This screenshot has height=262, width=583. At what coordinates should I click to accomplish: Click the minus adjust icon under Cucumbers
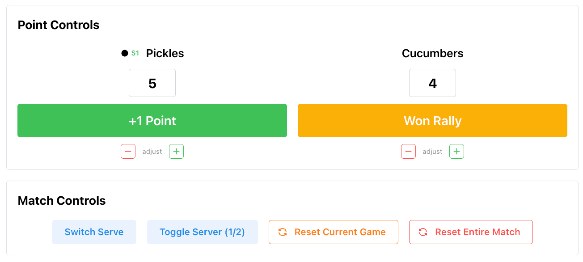click(408, 151)
